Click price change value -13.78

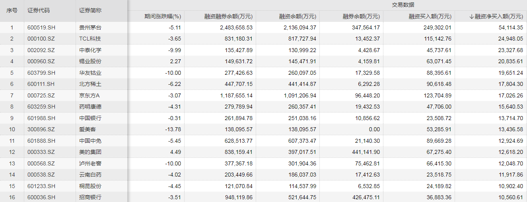click(173, 129)
